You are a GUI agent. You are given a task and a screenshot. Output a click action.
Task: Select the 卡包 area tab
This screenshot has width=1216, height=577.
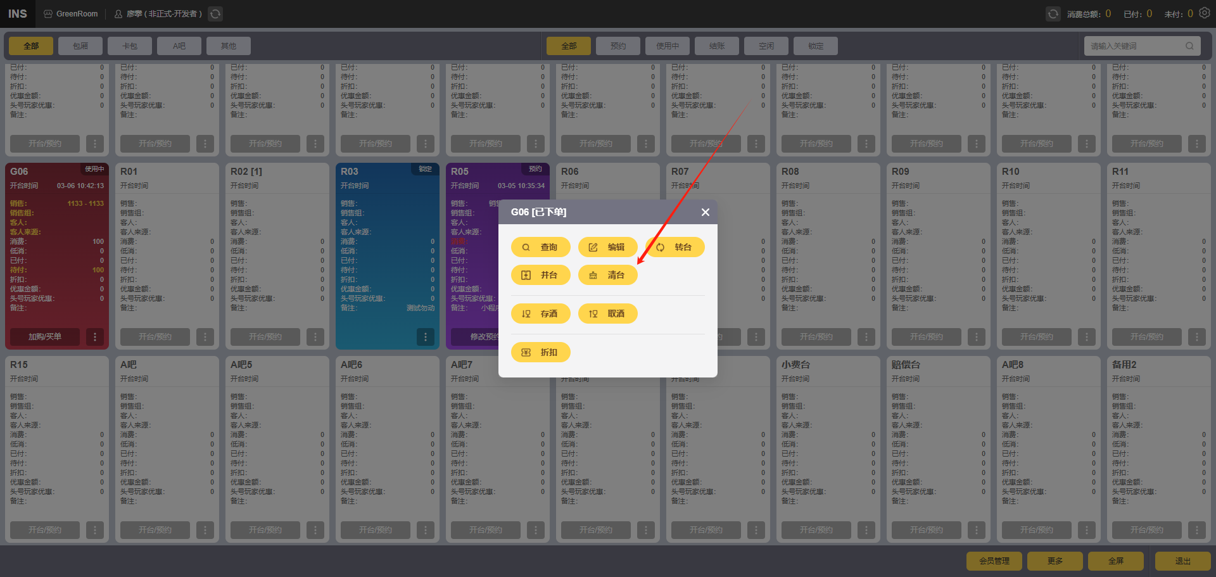coord(130,46)
